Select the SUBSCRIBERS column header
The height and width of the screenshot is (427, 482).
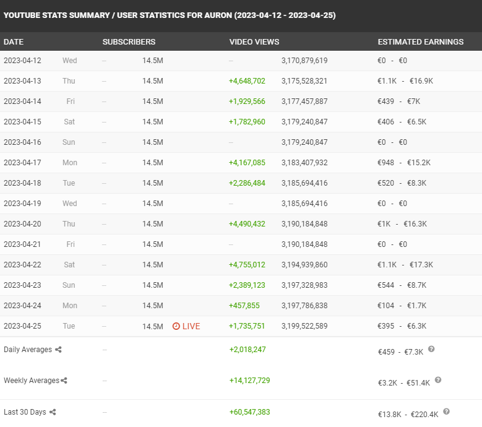pyautogui.click(x=129, y=42)
